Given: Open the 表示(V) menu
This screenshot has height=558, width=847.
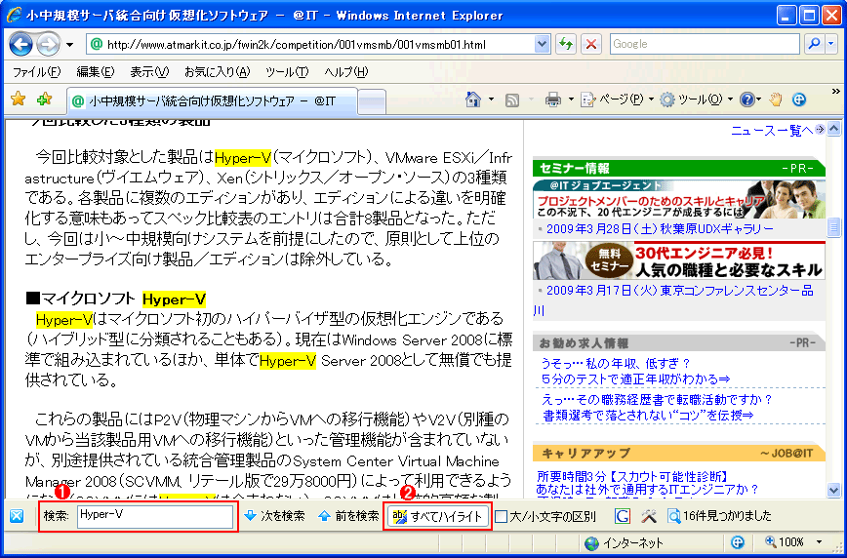Looking at the screenshot, I should pos(149,72).
